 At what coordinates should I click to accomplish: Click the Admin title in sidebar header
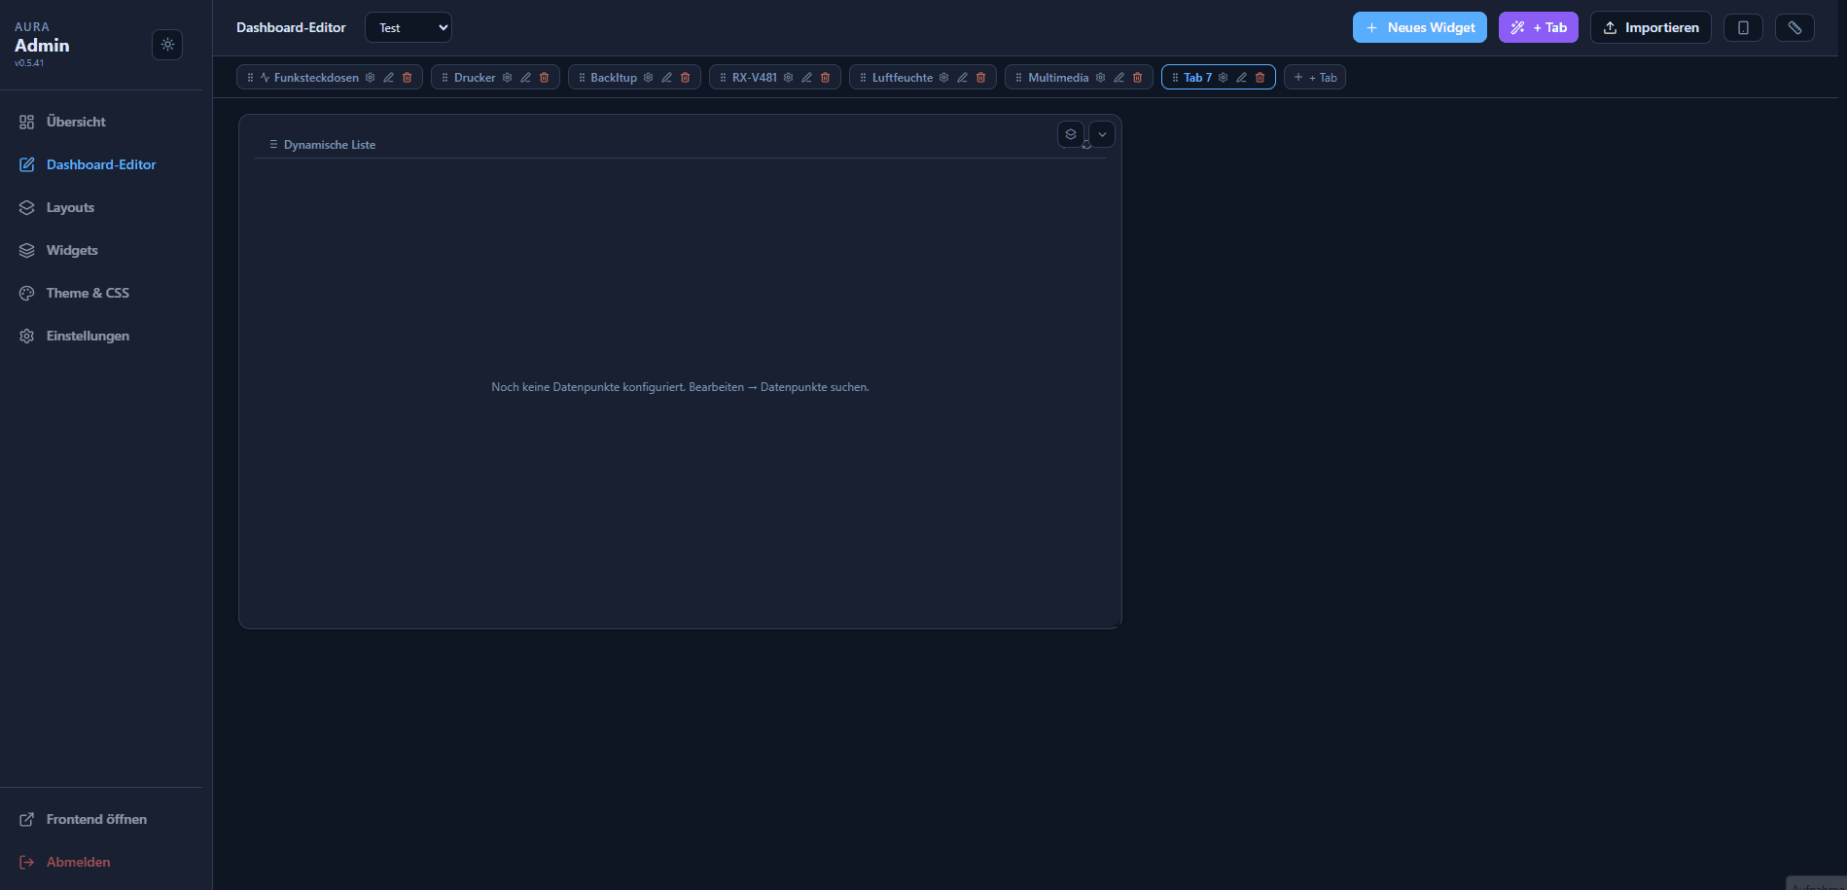pyautogui.click(x=42, y=46)
